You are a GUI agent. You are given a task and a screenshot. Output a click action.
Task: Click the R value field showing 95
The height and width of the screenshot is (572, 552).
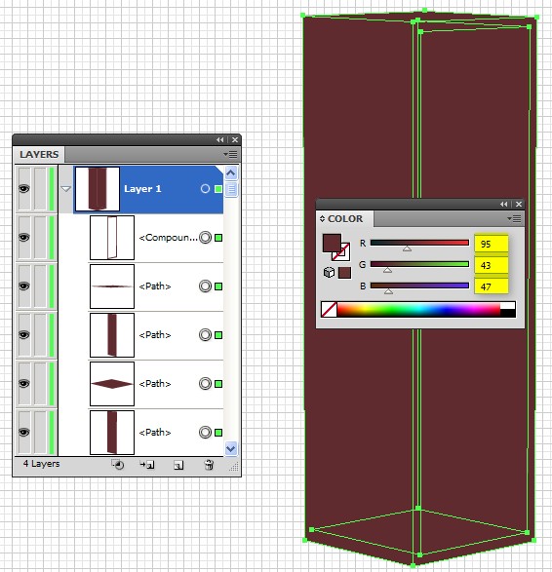point(491,244)
